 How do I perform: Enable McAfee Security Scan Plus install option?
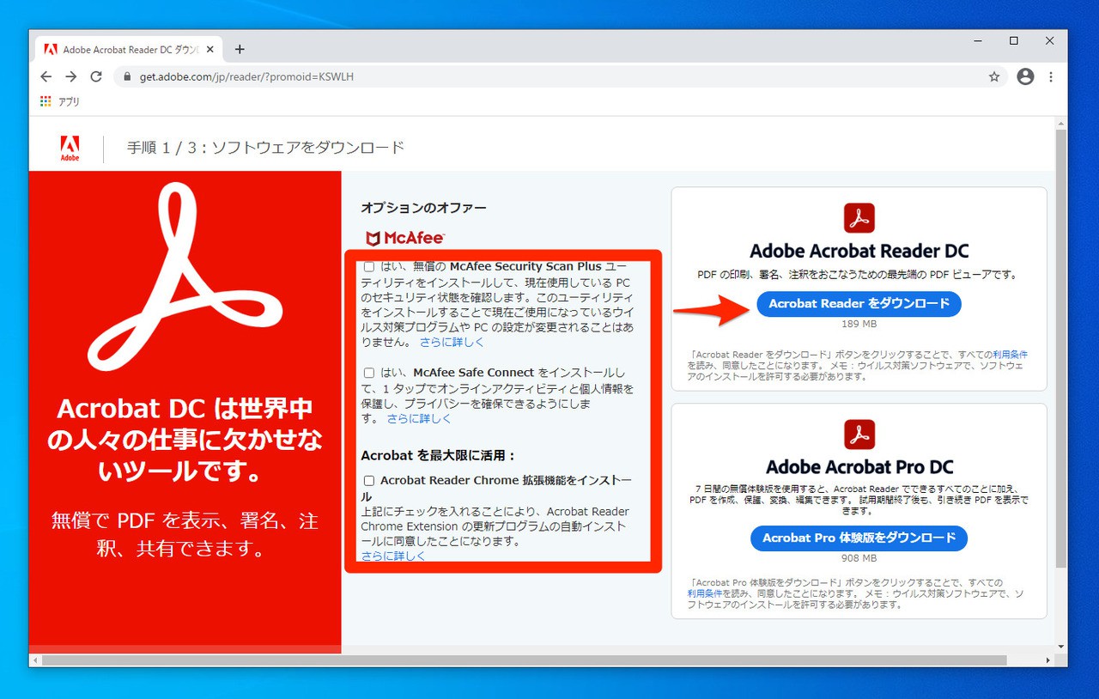[369, 267]
